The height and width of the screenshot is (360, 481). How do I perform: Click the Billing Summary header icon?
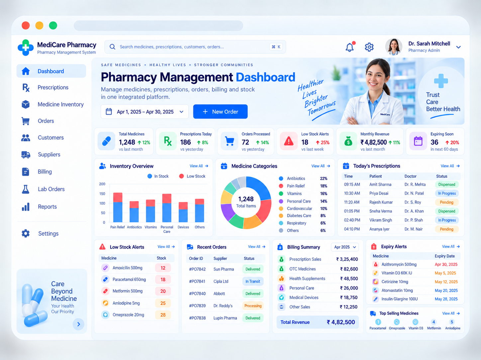(280, 247)
